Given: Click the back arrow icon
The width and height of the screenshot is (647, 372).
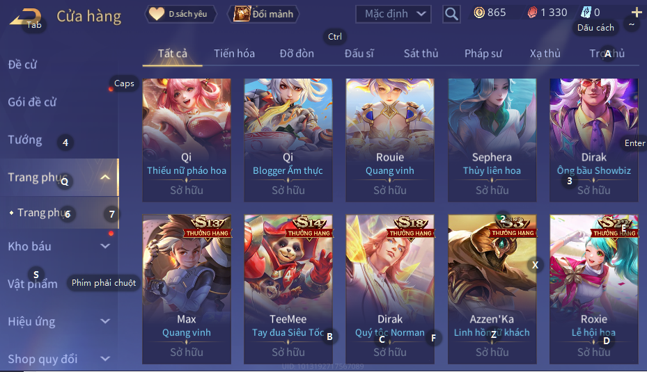Looking at the screenshot, I should (25, 17).
